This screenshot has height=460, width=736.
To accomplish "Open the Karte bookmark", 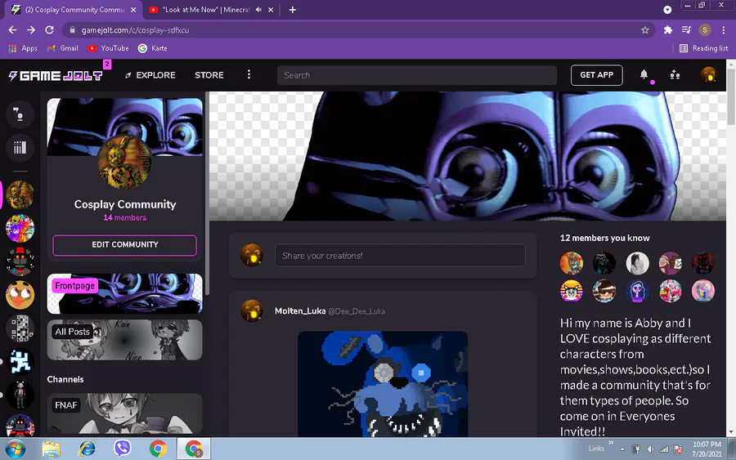I will [x=153, y=48].
